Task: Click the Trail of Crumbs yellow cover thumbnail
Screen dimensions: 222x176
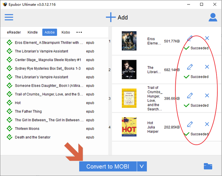Action: point(129,98)
